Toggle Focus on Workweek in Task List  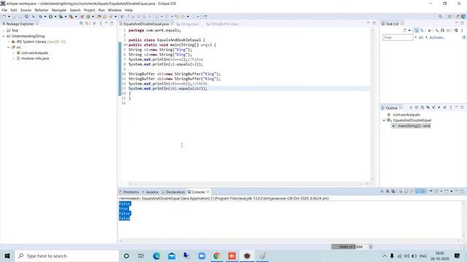pos(429,31)
